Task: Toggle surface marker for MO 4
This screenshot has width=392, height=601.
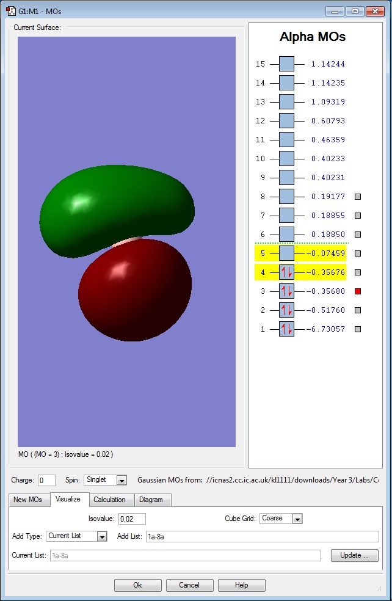Action: pos(358,272)
